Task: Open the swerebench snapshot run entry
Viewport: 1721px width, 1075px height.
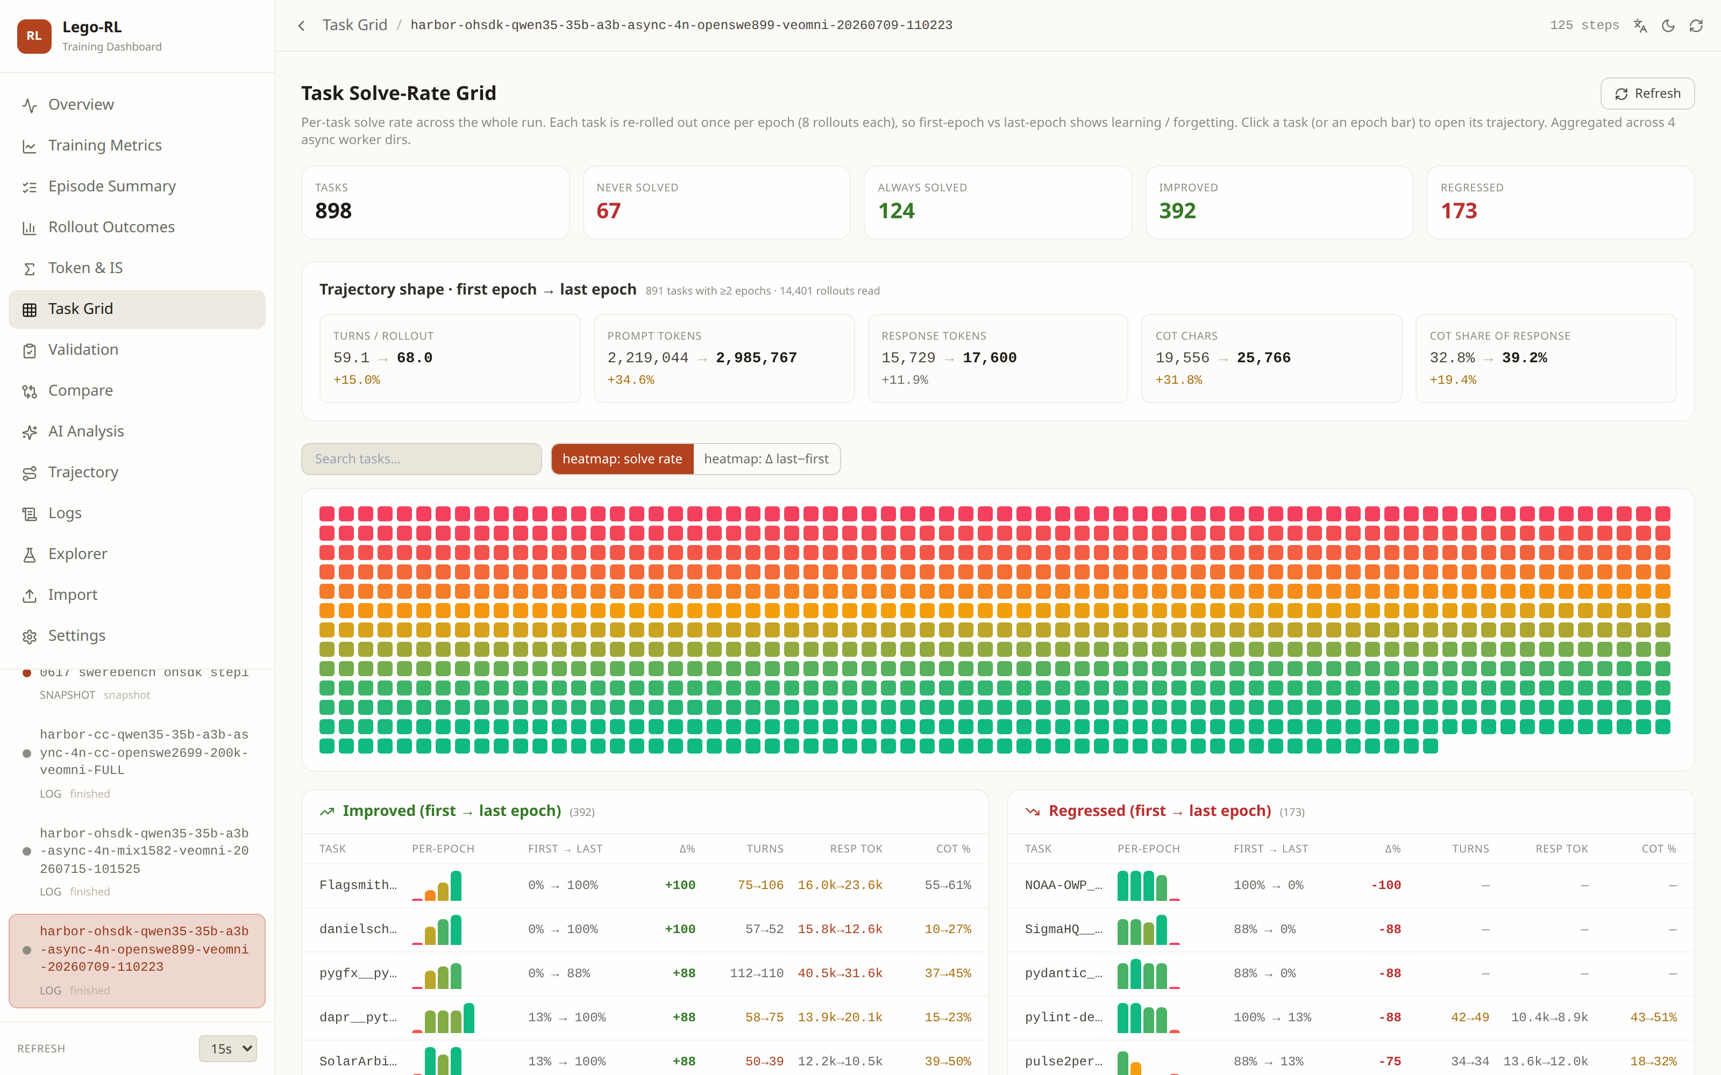Action: click(x=137, y=685)
